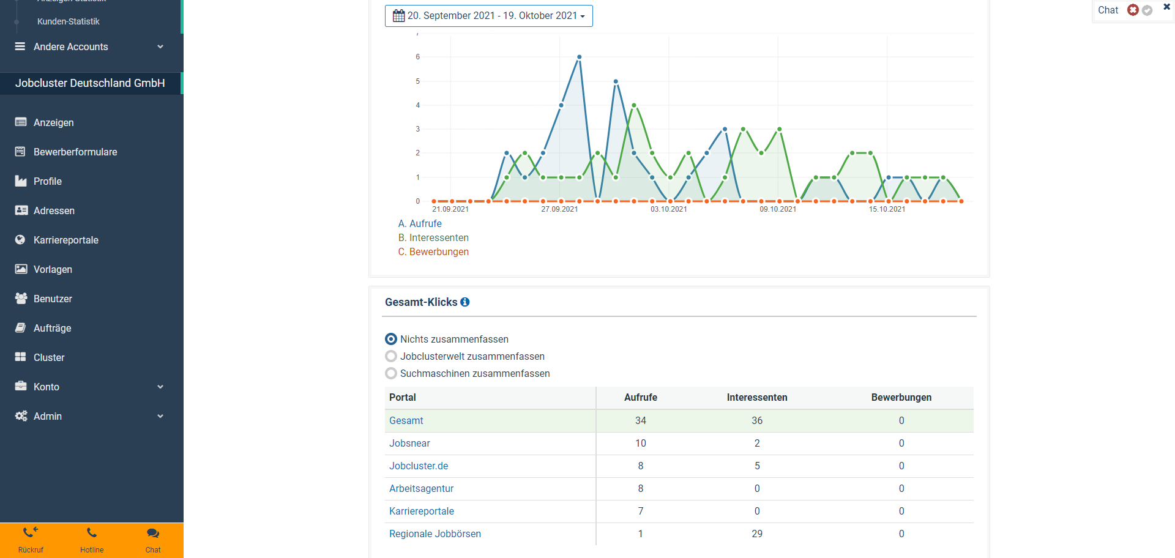Click the Gesamt-Klicks info icon
The image size is (1175, 558).
tap(465, 302)
